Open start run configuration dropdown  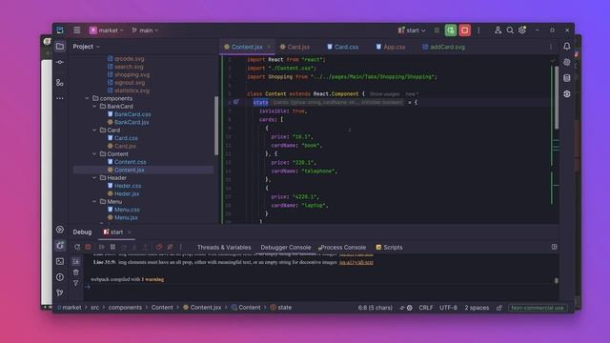pyautogui.click(x=412, y=30)
